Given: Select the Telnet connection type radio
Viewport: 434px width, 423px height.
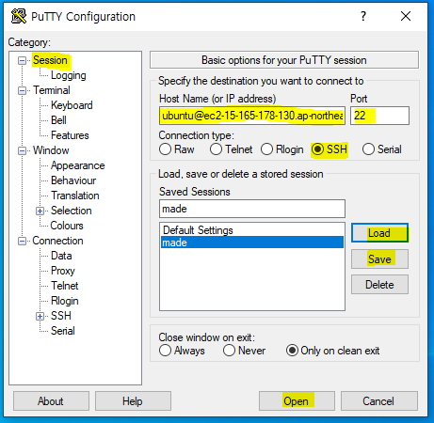Looking at the screenshot, I should 232,149.
